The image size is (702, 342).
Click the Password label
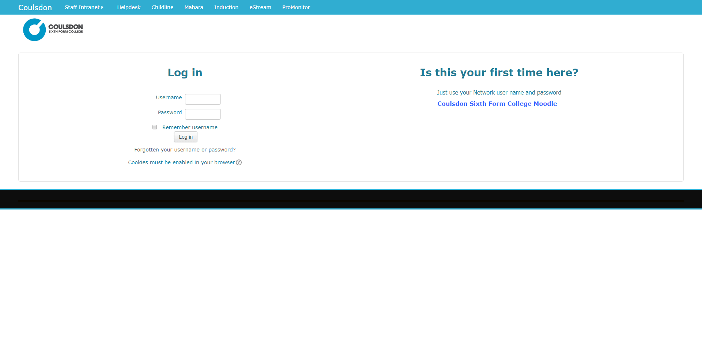[x=170, y=112]
